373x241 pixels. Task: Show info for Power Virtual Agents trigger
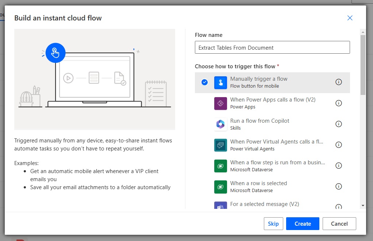[x=338, y=145]
